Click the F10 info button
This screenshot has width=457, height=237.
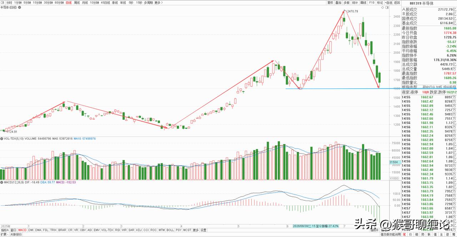(372, 2)
